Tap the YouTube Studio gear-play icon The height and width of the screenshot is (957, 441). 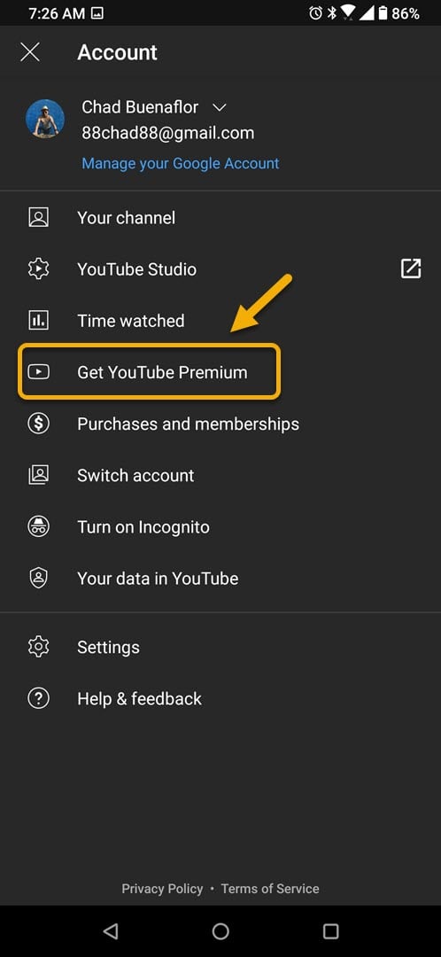pos(38,269)
